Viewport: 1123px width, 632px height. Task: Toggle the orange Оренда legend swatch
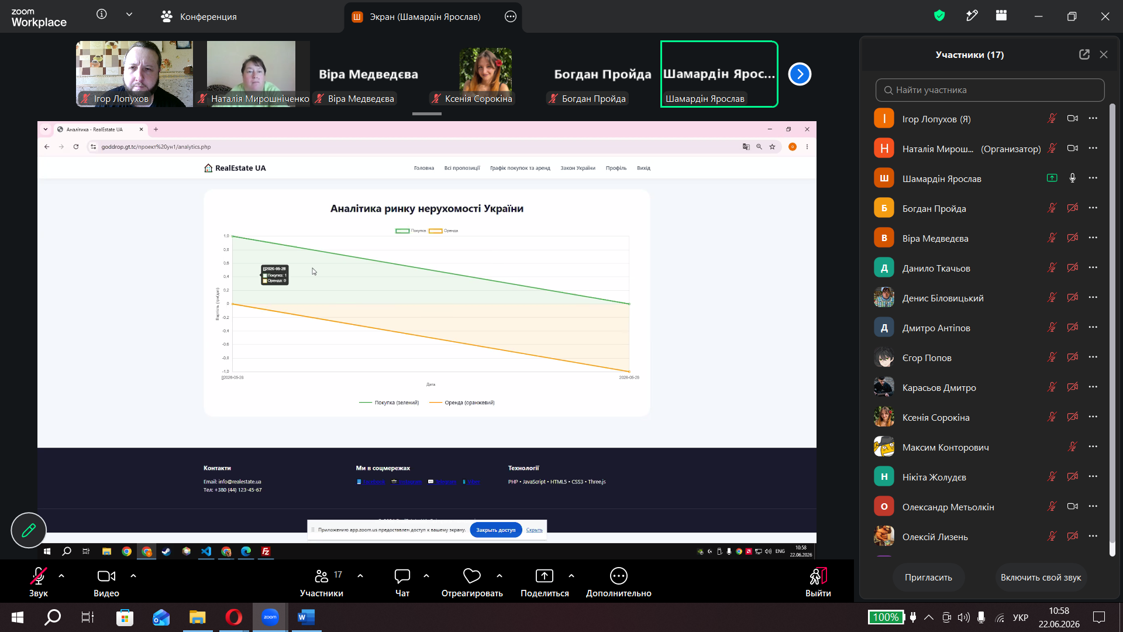(x=435, y=231)
